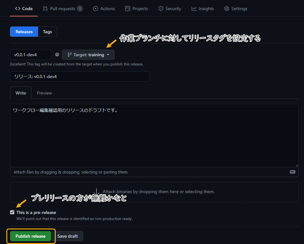Image resolution: width=304 pixels, height=244 pixels.
Task: Click the attach binaries drop area
Action: 154,192
